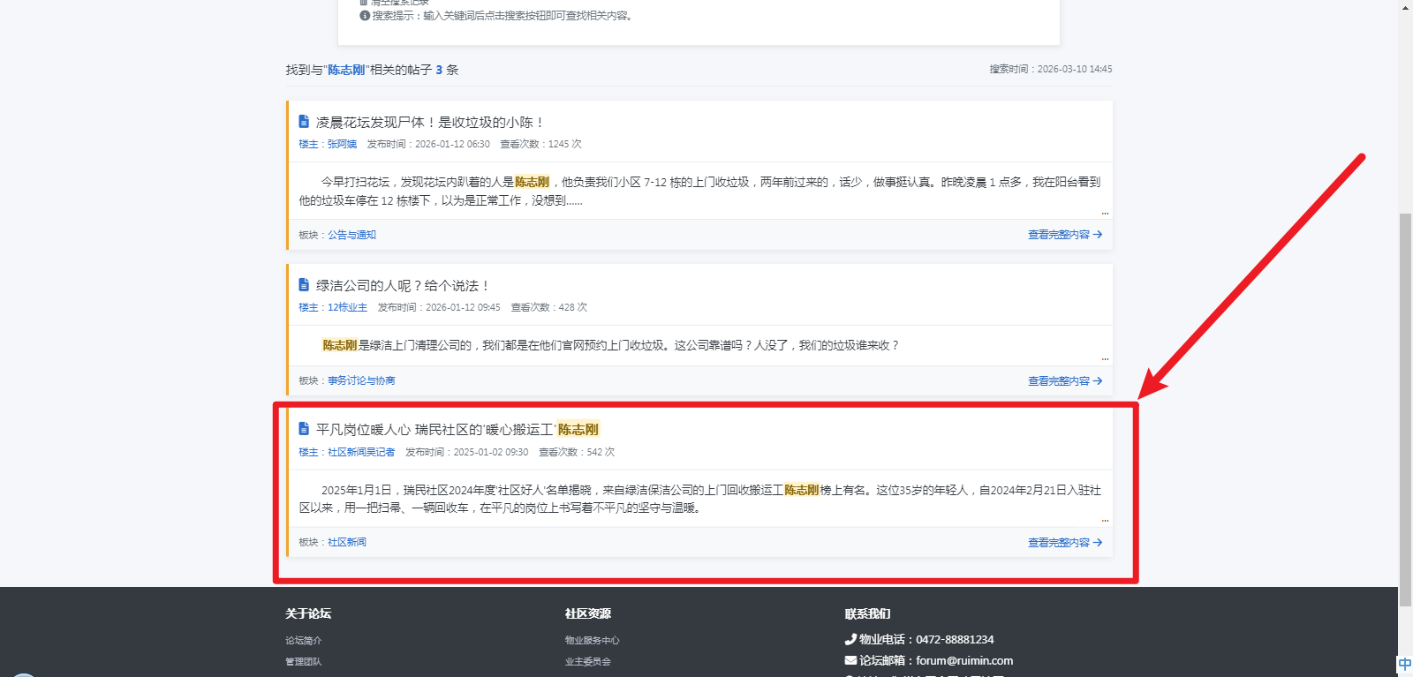View full content of 社区新闻吴记者's post

click(1065, 543)
